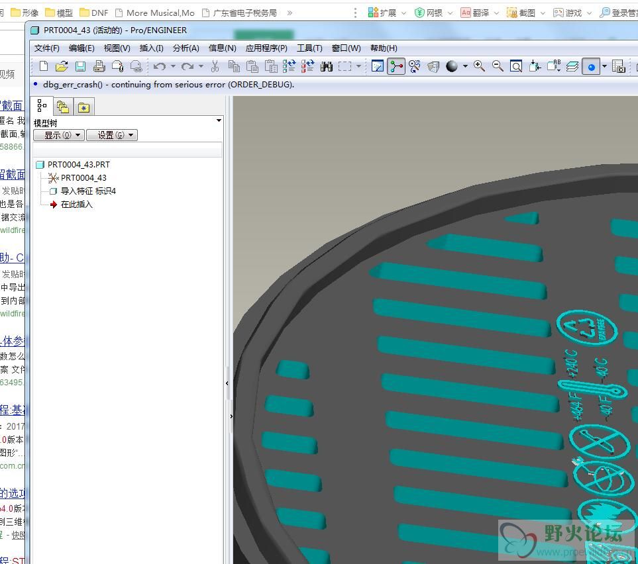Select the dashed selection box tool
638x564 pixels.
(x=345, y=66)
